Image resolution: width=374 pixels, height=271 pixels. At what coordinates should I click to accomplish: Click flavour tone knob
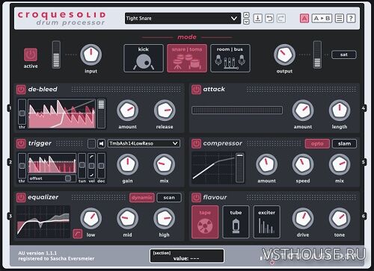(x=340, y=219)
